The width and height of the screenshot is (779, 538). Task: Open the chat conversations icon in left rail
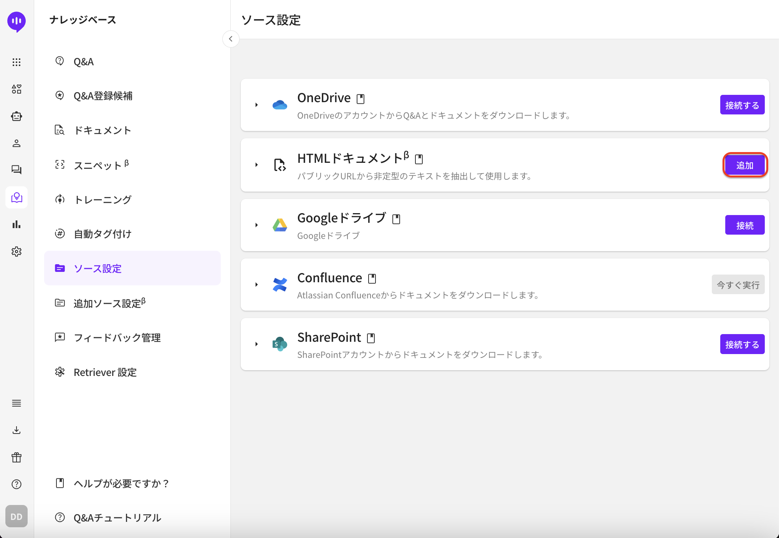coord(16,170)
